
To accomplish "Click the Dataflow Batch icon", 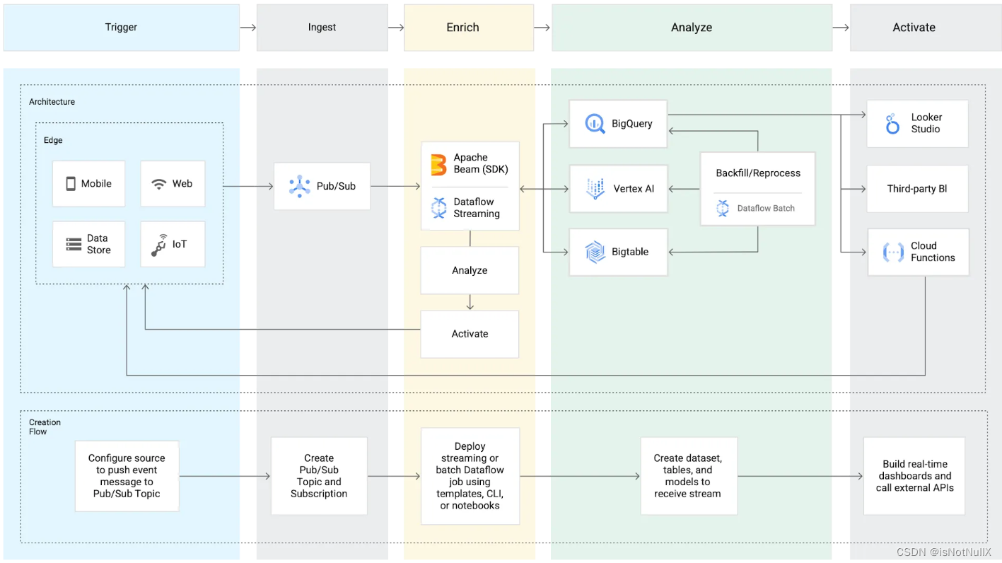I will pos(723,208).
